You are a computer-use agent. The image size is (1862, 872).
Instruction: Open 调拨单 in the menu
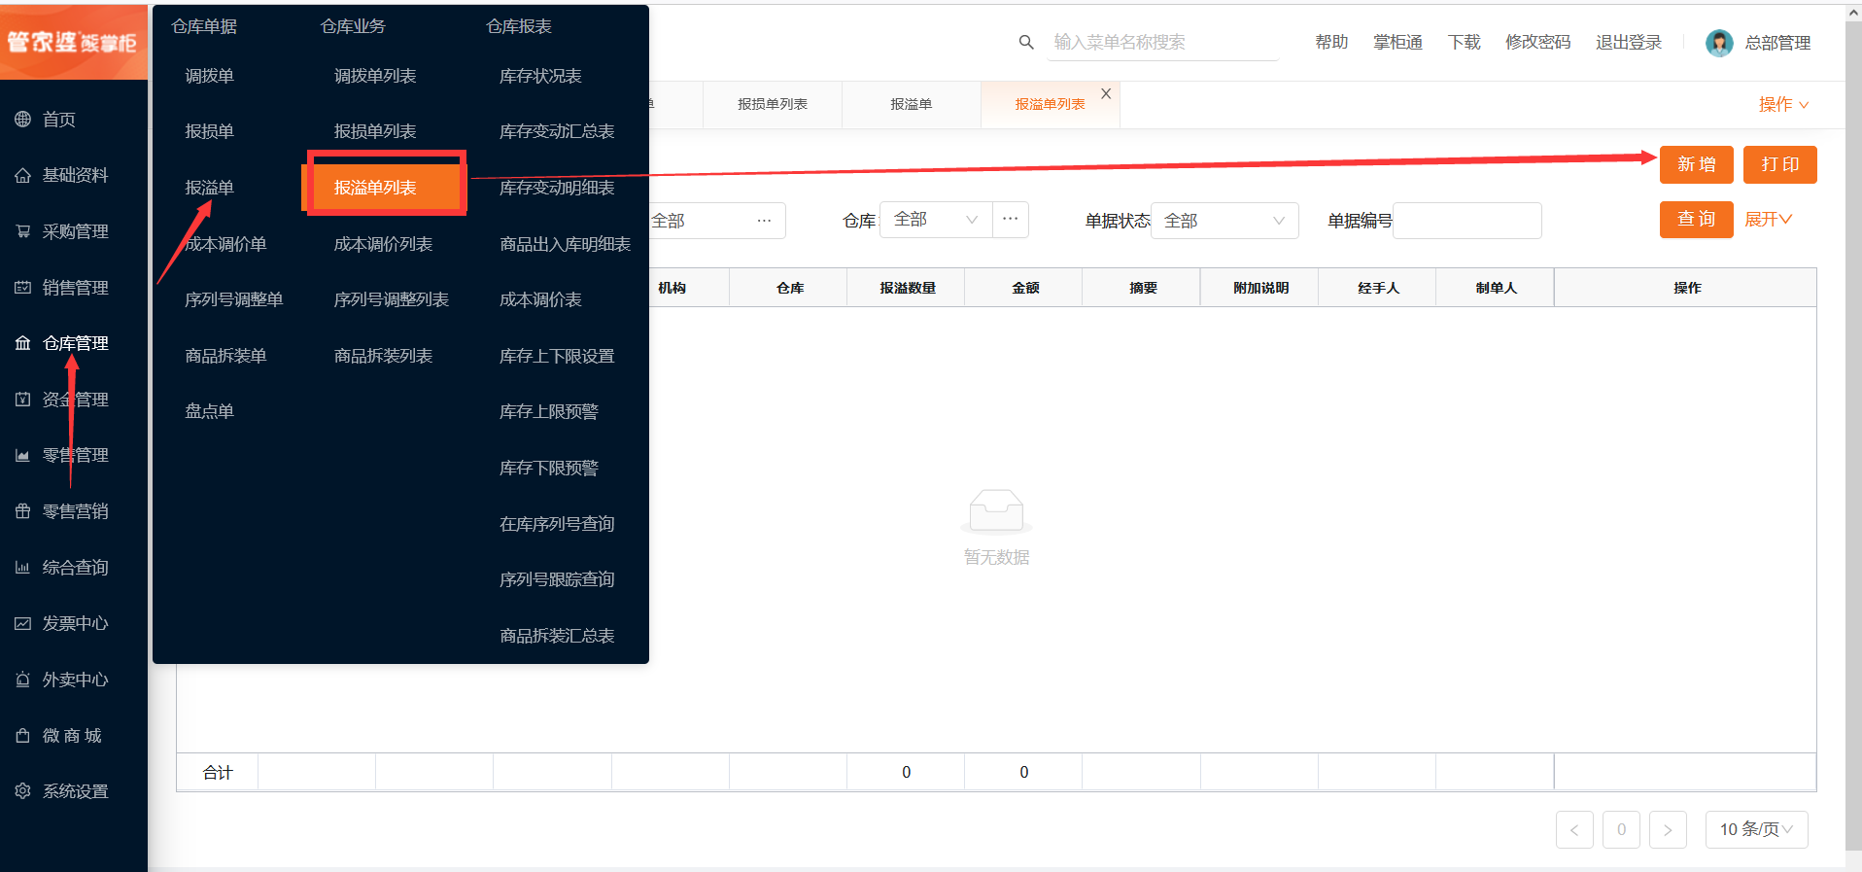point(210,76)
